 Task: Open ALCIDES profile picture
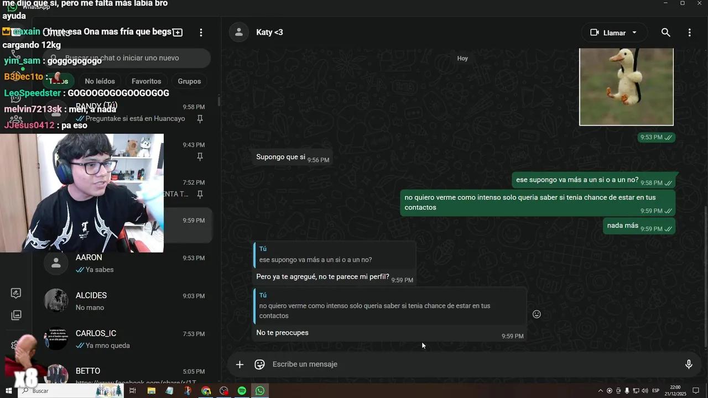56,301
